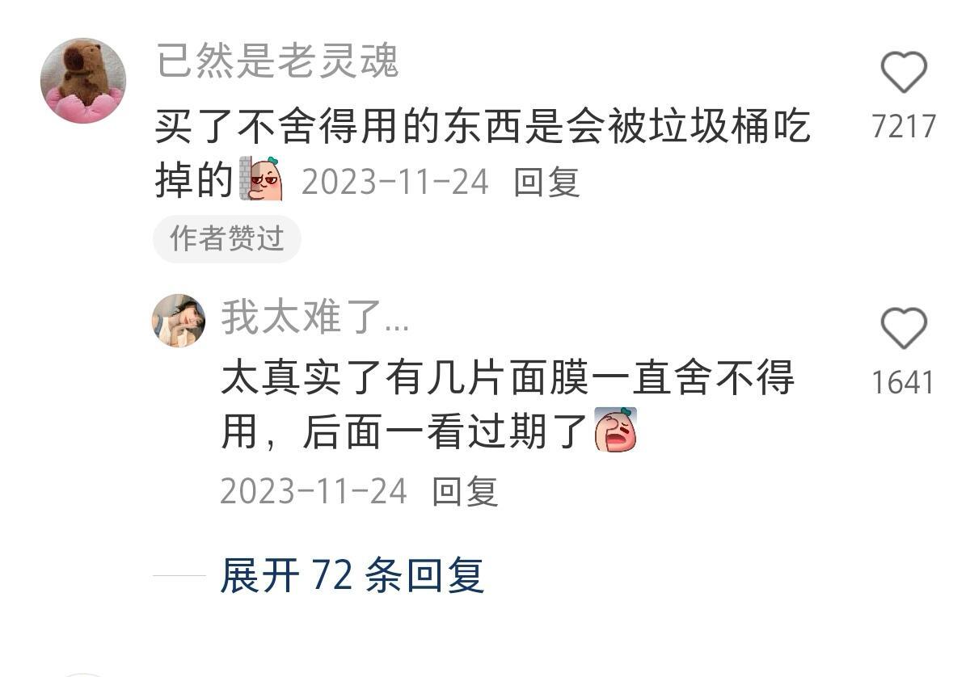Screen dimensions: 970x677
Task: Expand the 72 hidden replies
Action: pos(352,576)
